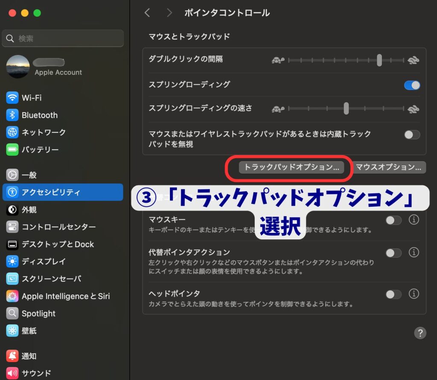Image resolution: width=437 pixels, height=380 pixels.
Task: Click the Apple Account label
Action: 58,72
